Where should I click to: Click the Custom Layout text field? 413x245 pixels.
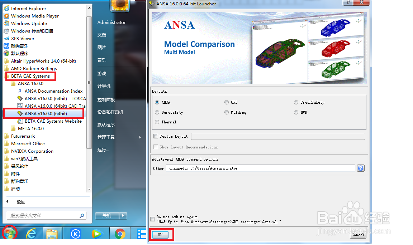[278, 136]
